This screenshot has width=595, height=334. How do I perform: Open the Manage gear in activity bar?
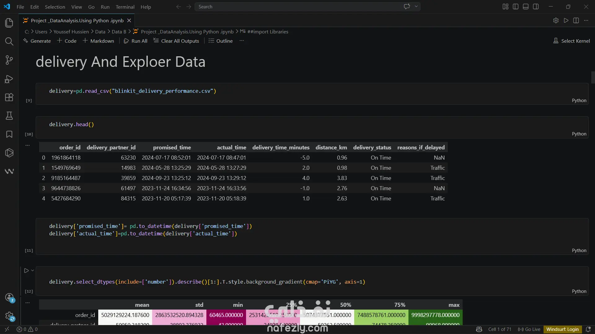click(10, 316)
